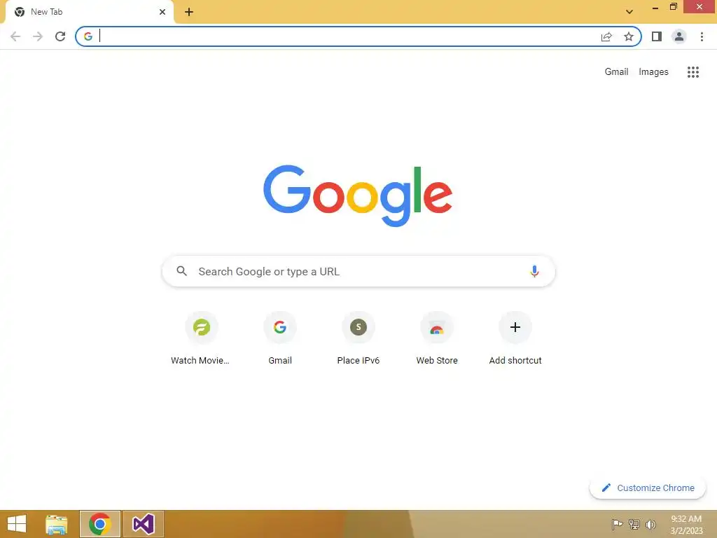Open the Windows Start button

(17, 524)
